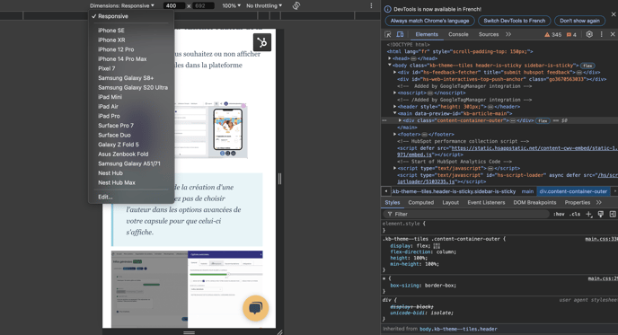Collapse the body element node
Screen dimensions: 618x335
point(390,65)
